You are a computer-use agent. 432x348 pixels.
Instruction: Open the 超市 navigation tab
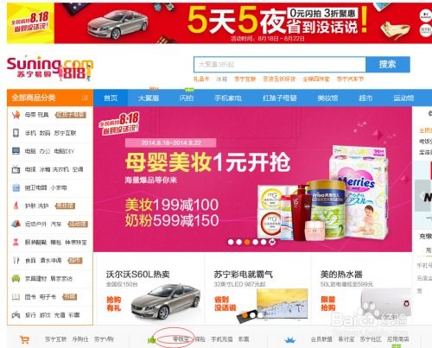pos(365,98)
